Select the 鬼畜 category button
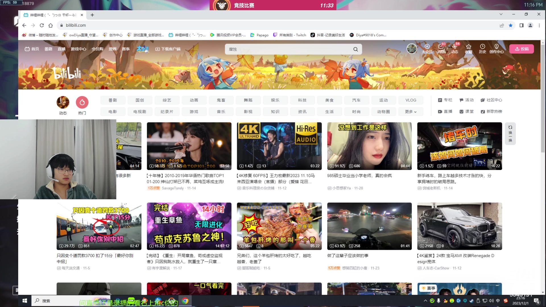The height and width of the screenshot is (307, 546). 221,100
